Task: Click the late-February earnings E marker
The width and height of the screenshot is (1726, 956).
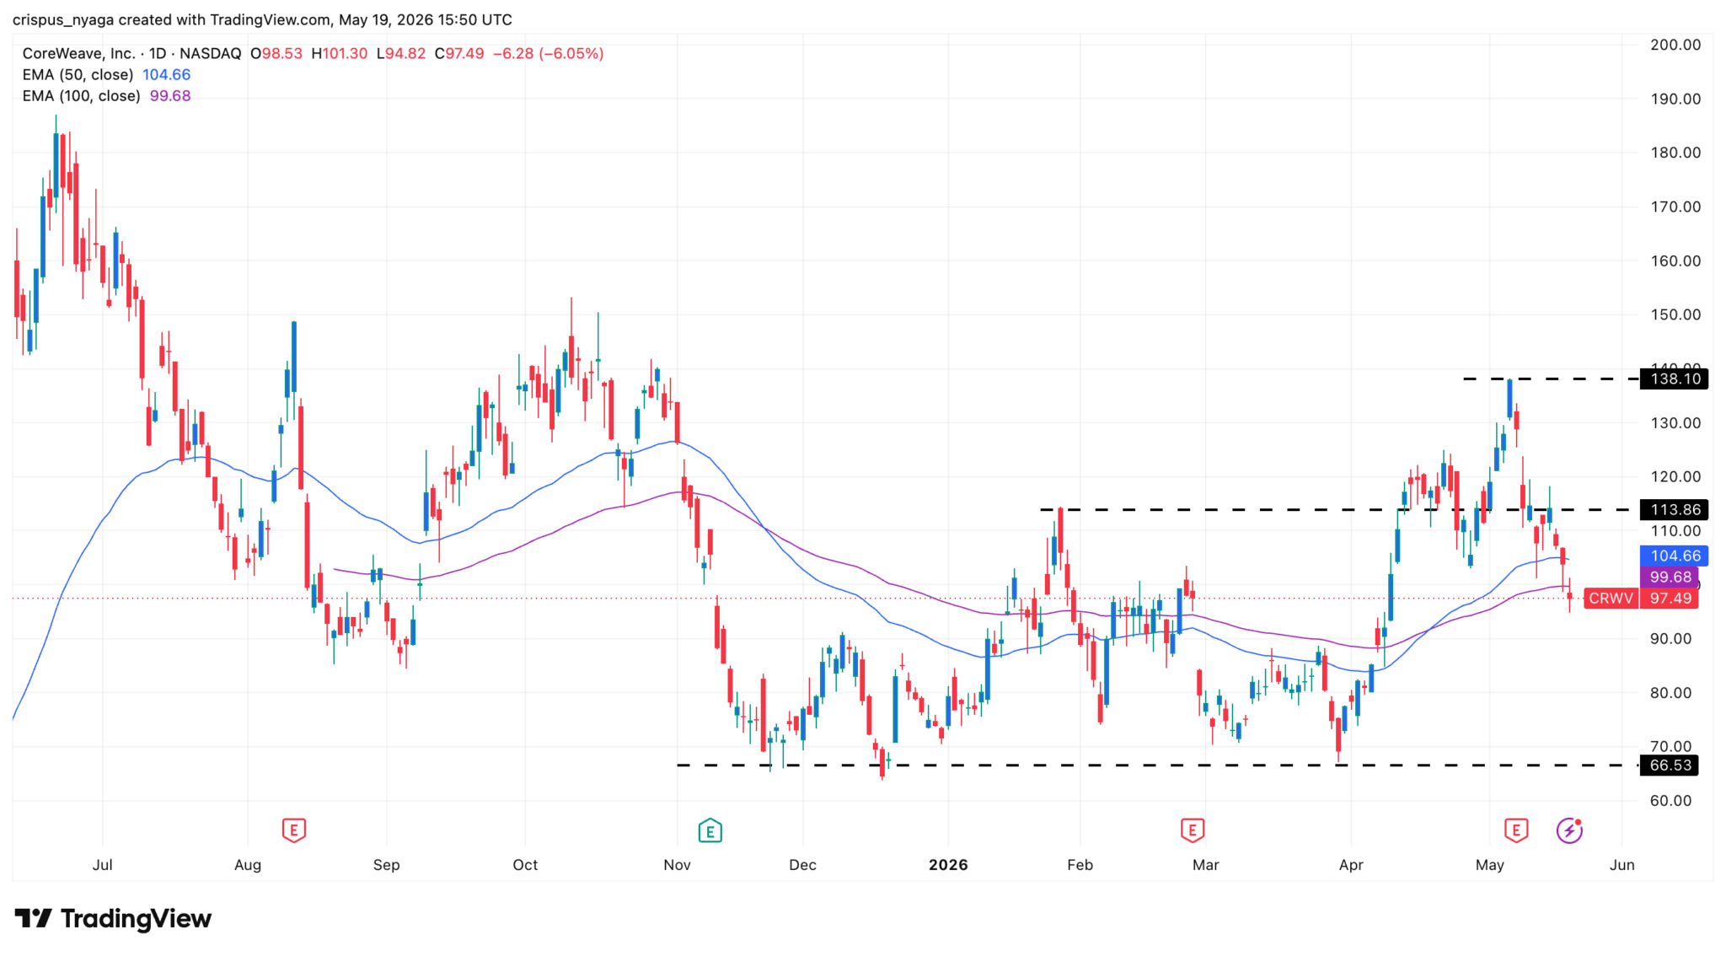Action: pos(1192,830)
